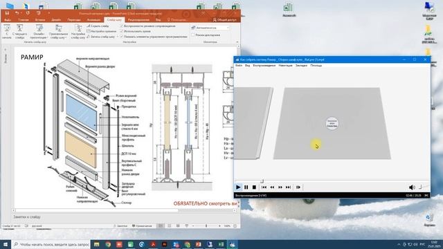Switch to the Рецензирование ribbon tab
The height and width of the screenshot is (249, 443).
point(138,20)
